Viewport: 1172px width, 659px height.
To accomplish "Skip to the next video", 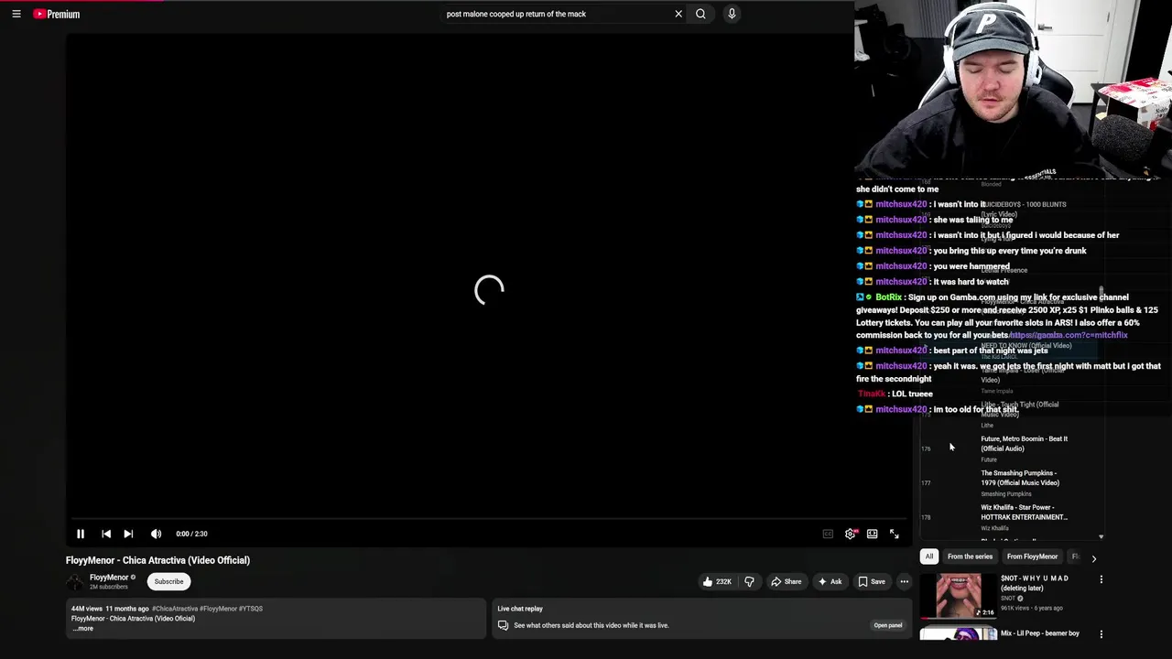I will pyautogui.click(x=128, y=534).
